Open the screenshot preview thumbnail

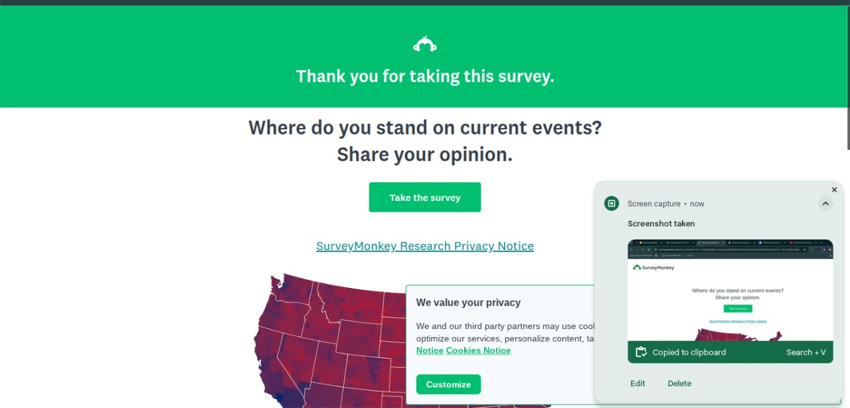click(x=730, y=292)
